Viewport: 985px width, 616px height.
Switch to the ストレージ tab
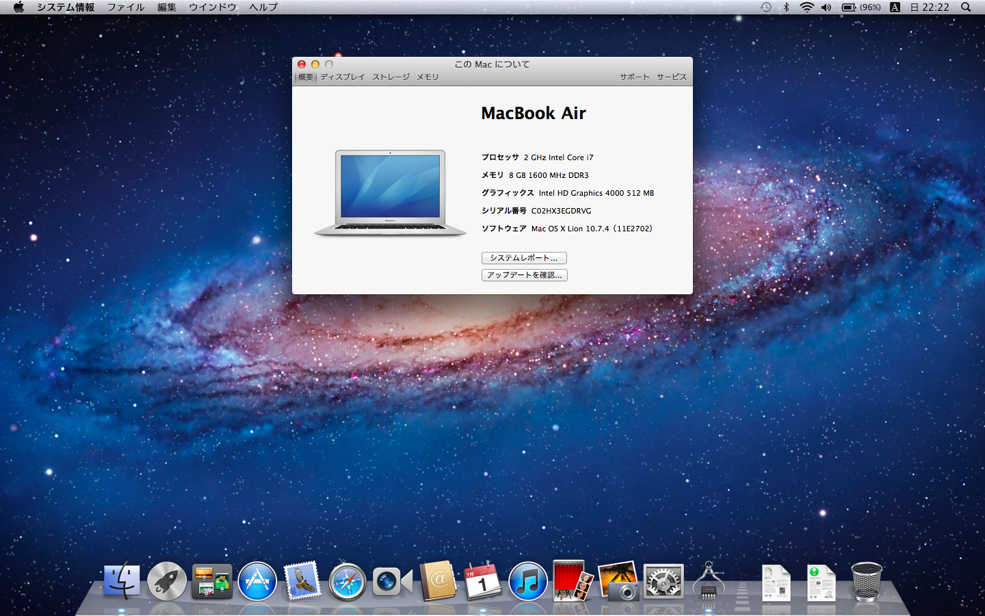click(391, 77)
